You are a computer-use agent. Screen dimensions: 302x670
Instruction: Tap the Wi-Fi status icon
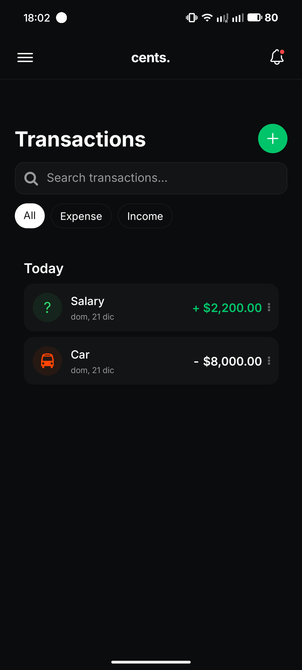[207, 18]
